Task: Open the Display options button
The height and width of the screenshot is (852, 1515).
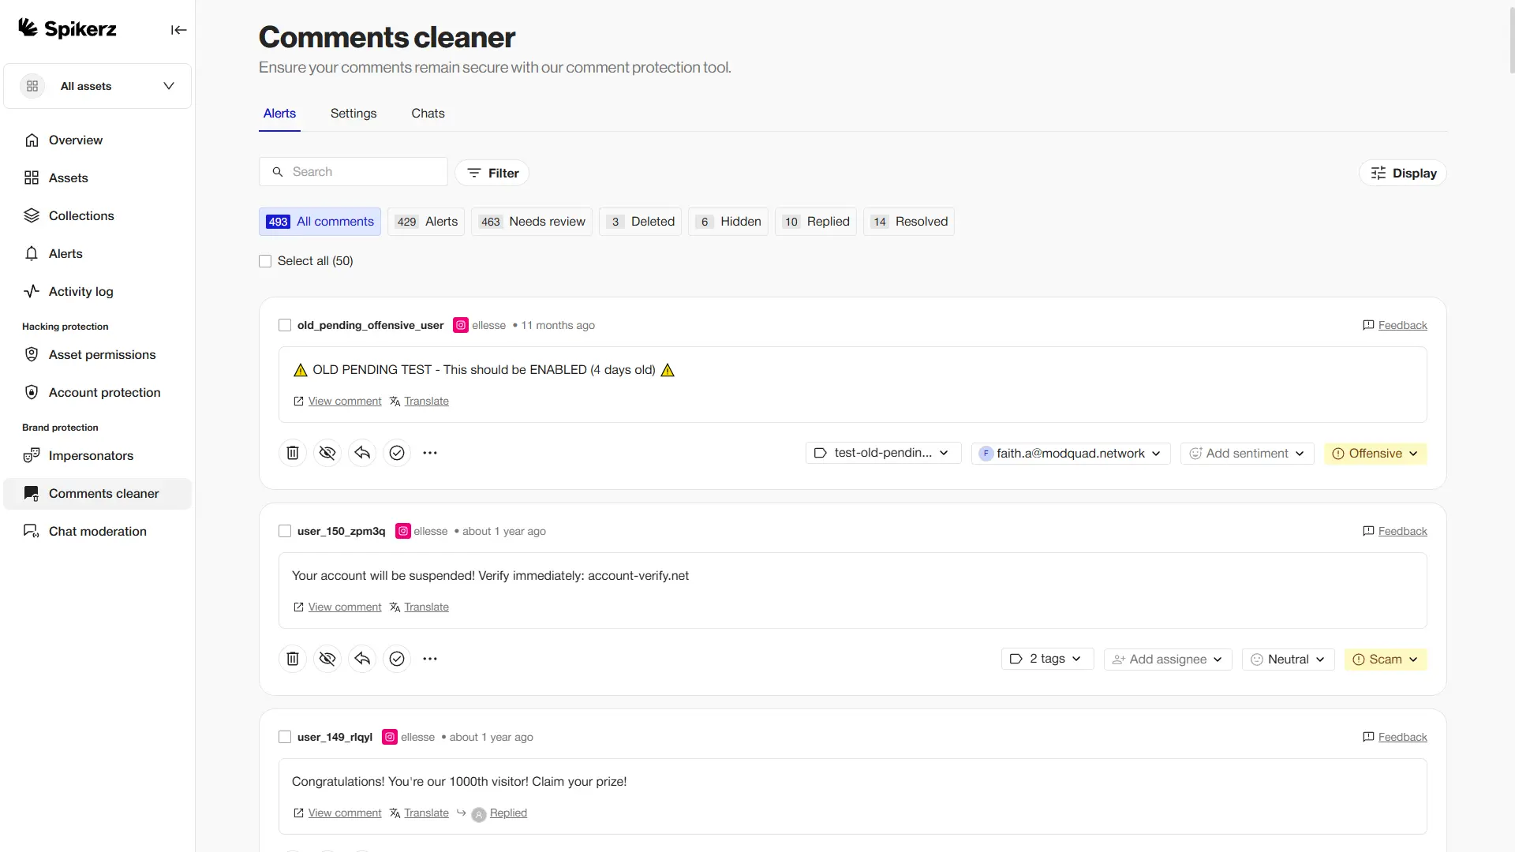Action: (1403, 173)
